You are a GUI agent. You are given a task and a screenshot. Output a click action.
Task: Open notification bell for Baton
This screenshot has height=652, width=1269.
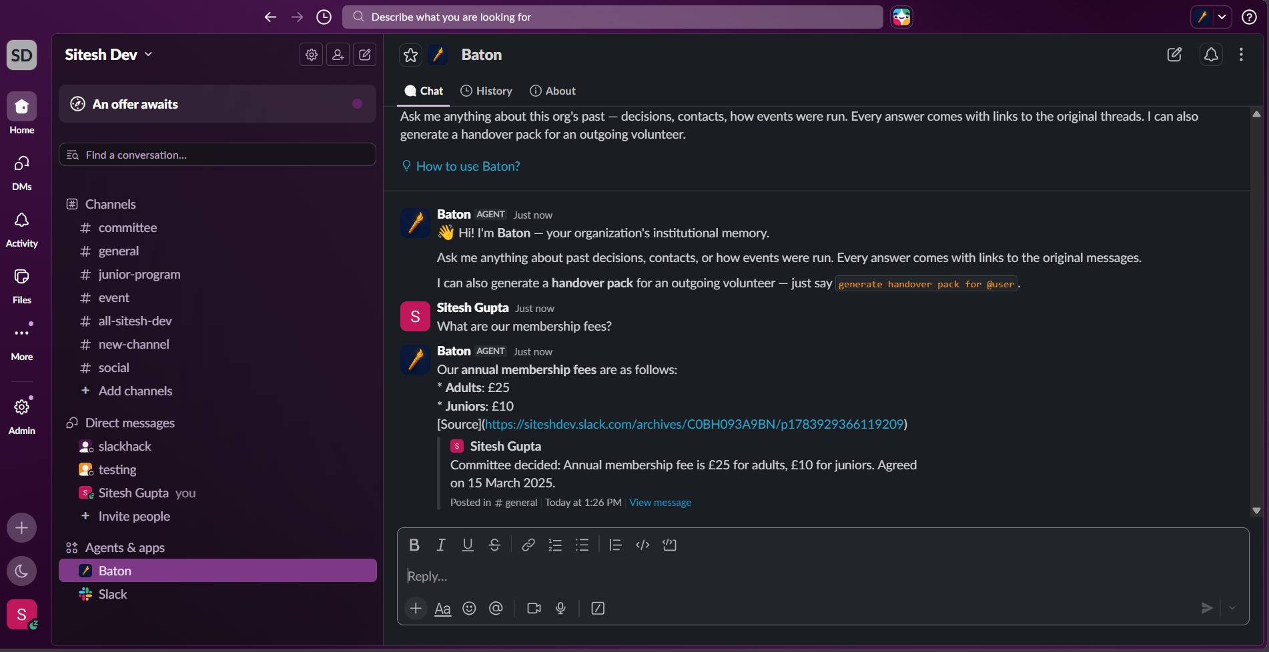1211,55
